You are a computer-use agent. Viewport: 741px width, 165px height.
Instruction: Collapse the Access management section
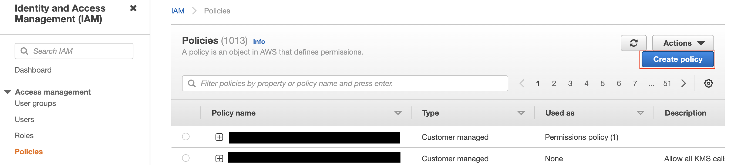tap(8, 92)
